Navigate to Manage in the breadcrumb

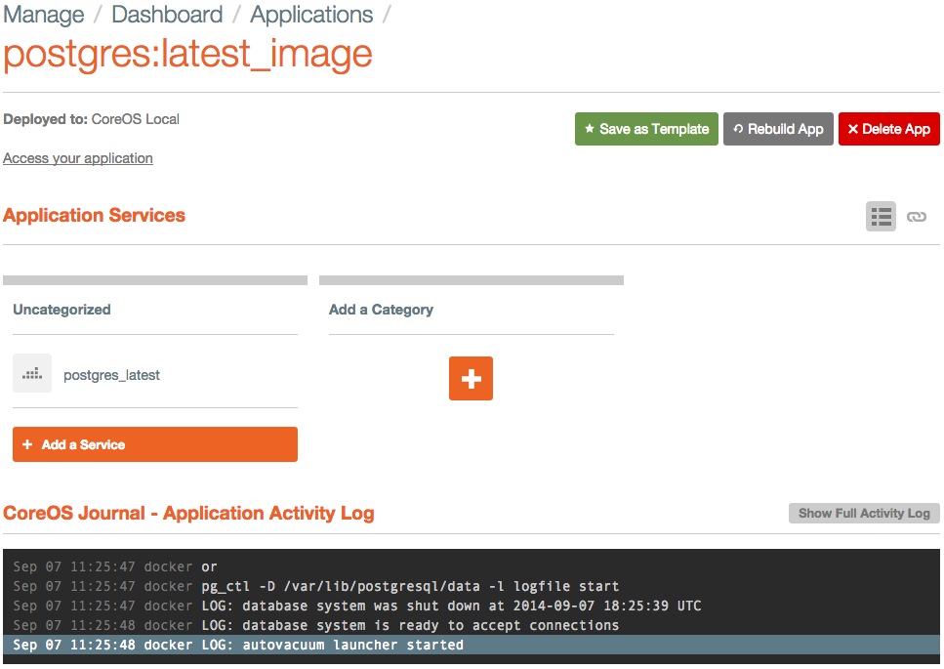(44, 14)
